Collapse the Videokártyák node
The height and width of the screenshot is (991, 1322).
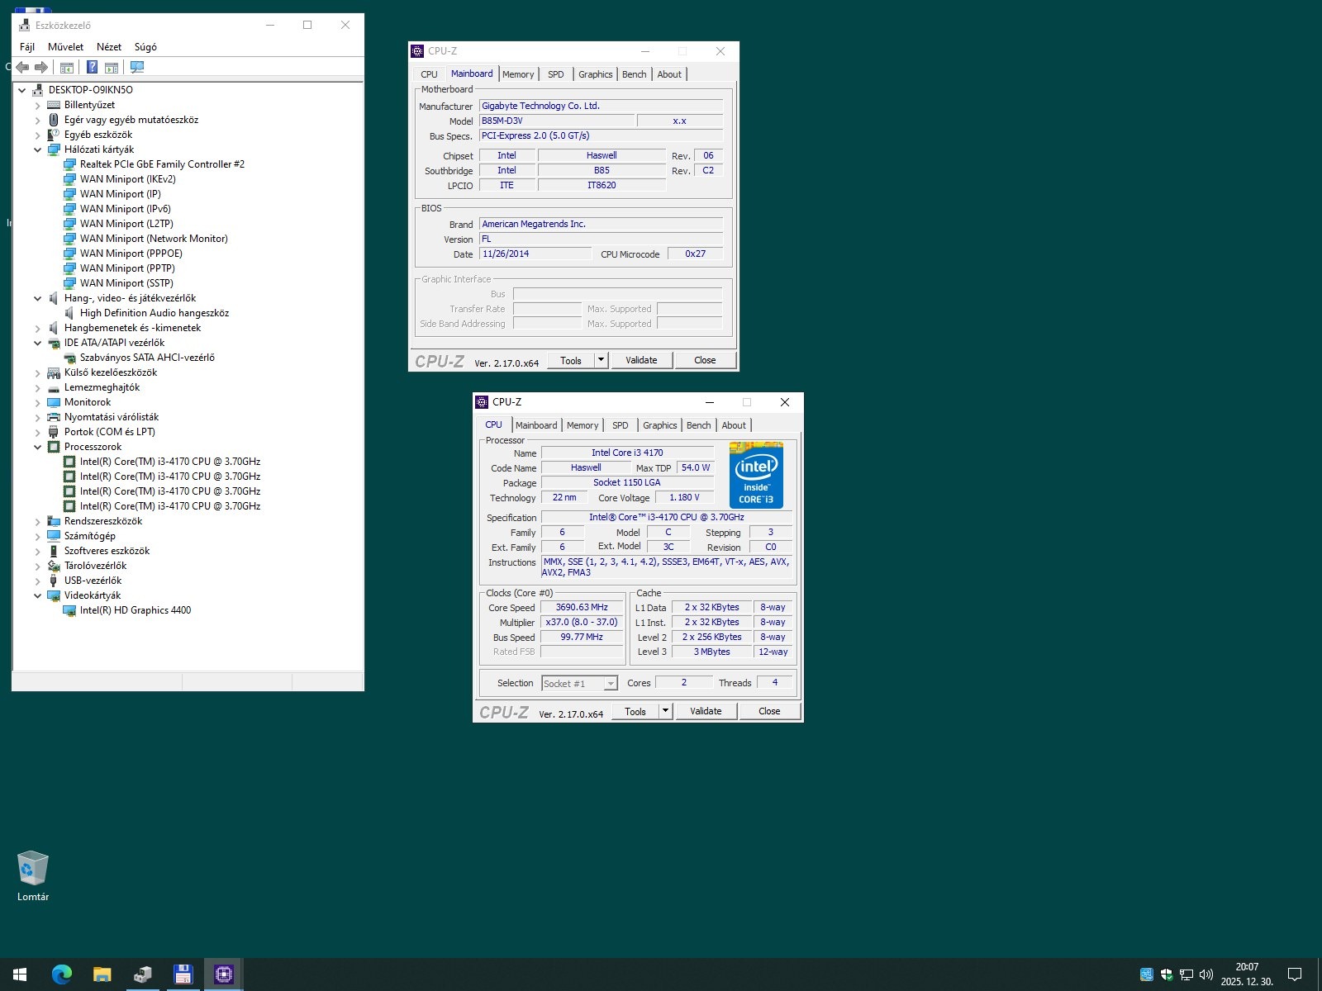(x=37, y=595)
